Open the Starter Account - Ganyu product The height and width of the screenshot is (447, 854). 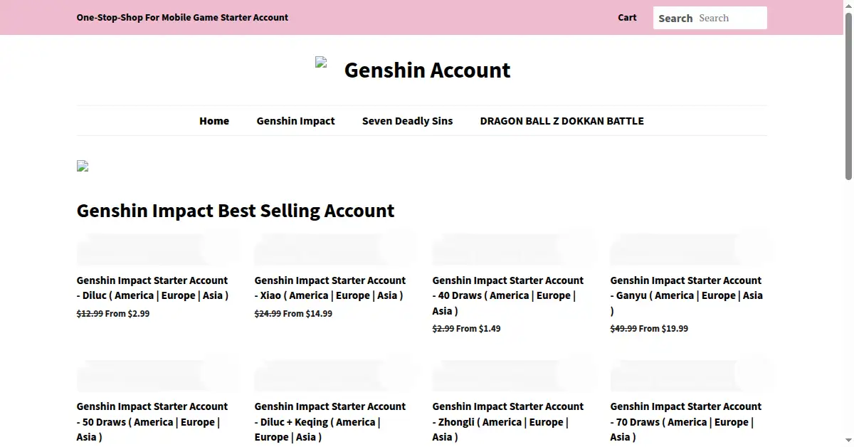pyautogui.click(x=686, y=295)
